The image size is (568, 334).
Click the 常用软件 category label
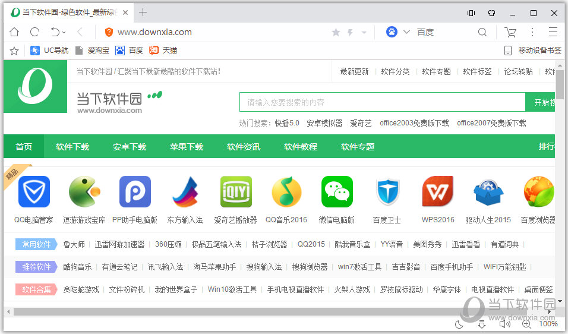[36, 244]
